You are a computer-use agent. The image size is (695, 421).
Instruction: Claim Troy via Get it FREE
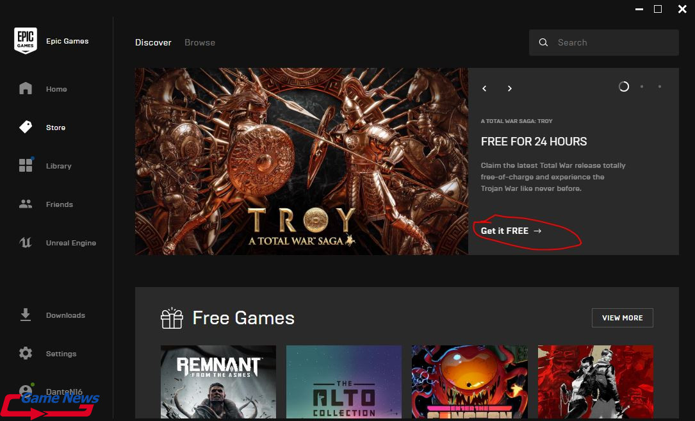point(503,231)
